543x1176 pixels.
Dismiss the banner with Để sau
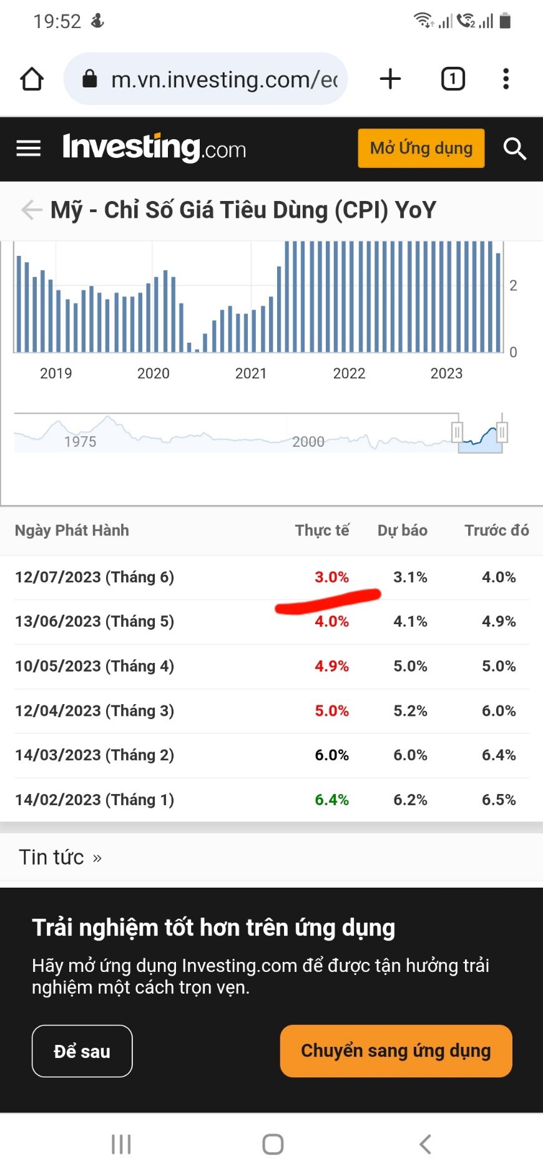coord(82,1051)
